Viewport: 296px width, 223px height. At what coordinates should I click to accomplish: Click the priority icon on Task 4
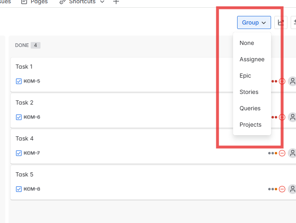[282, 153]
